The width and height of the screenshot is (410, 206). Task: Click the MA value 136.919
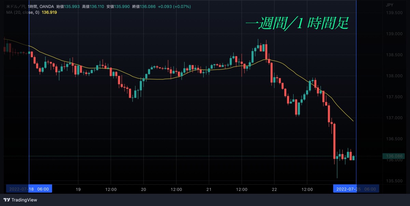(x=49, y=12)
